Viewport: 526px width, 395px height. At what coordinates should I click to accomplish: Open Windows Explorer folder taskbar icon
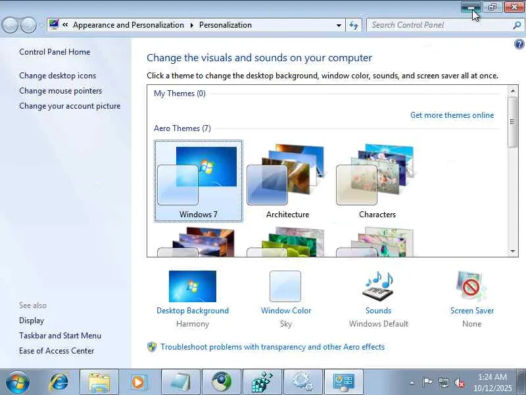pyautogui.click(x=99, y=382)
